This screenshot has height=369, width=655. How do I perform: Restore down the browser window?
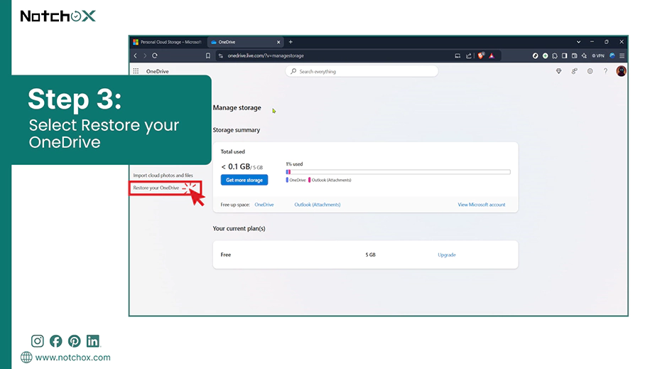click(607, 42)
